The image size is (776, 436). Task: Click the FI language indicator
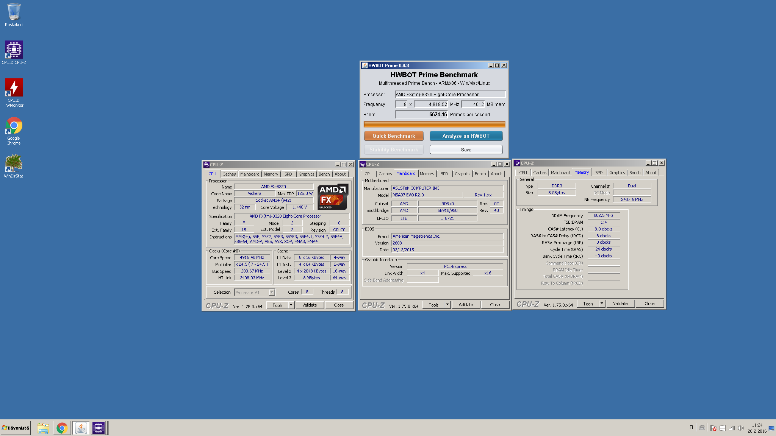click(x=691, y=427)
